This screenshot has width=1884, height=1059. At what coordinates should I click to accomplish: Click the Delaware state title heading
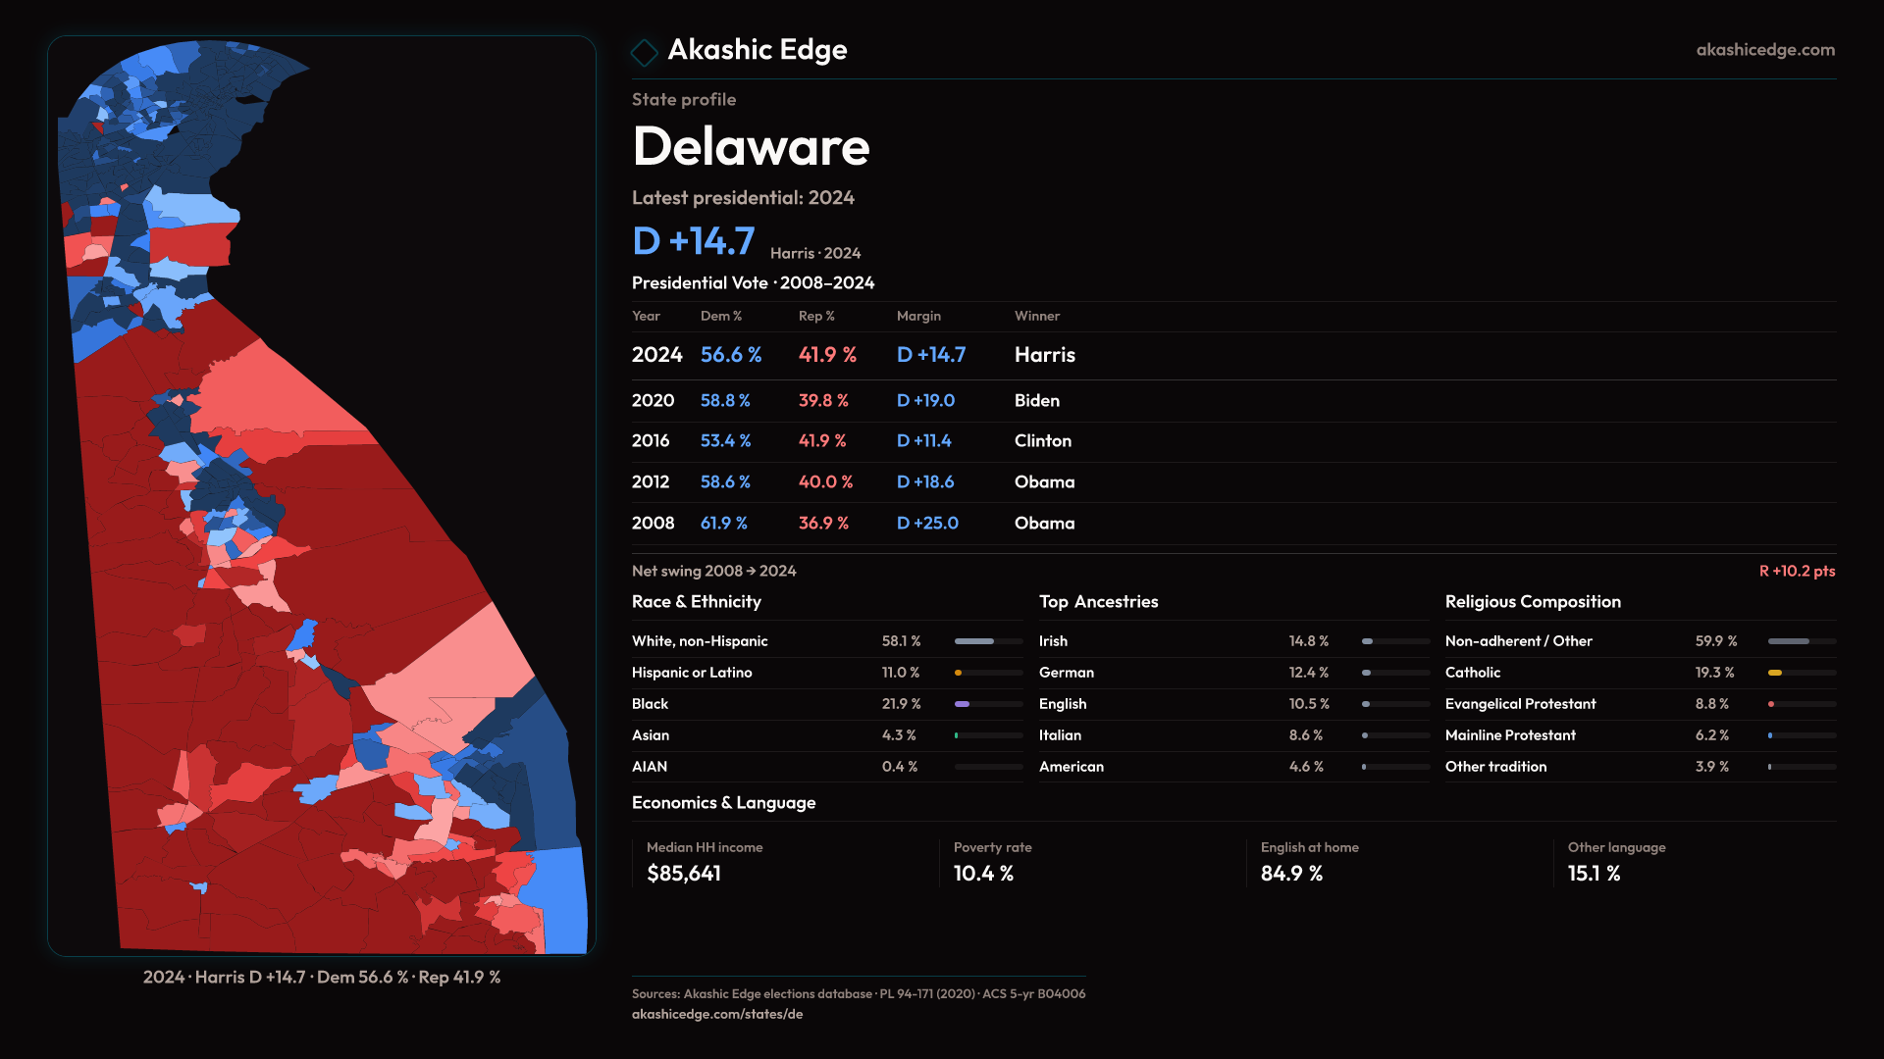(x=751, y=147)
